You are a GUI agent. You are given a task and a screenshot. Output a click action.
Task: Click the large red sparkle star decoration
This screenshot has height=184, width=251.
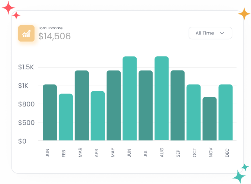point(7,8)
